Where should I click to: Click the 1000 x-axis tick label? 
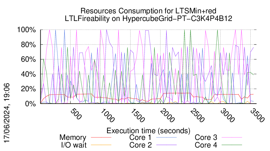[107, 115]
